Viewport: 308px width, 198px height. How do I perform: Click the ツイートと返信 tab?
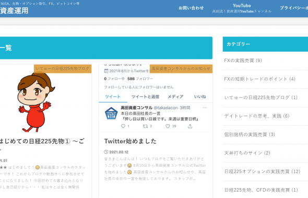(x=145, y=96)
